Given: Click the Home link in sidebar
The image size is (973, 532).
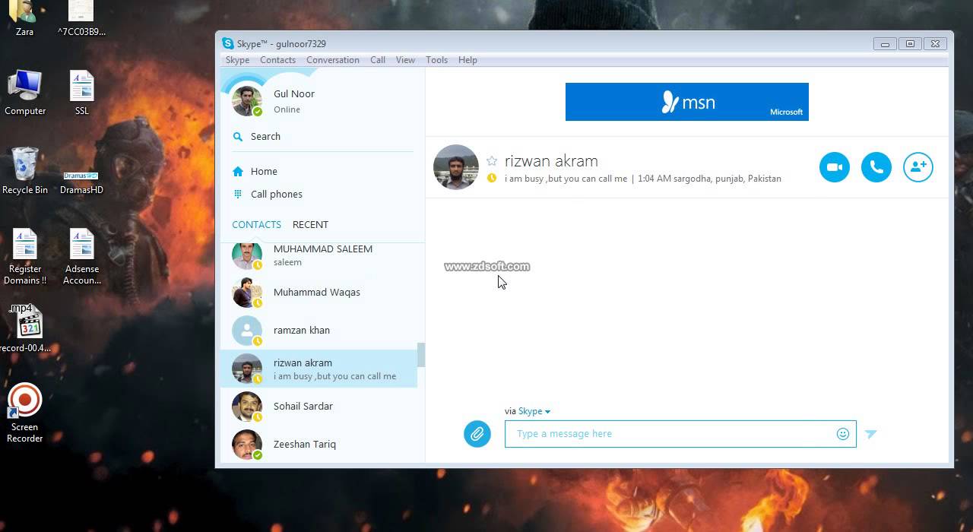Looking at the screenshot, I should [x=264, y=172].
